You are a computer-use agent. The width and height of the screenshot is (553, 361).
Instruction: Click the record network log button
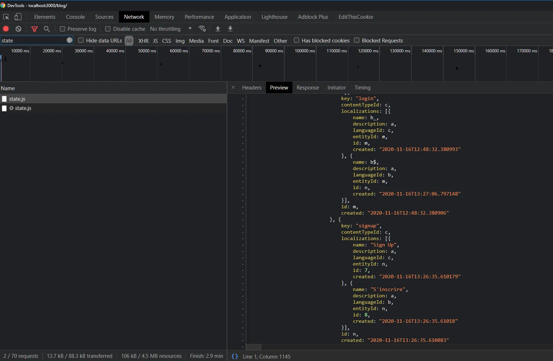pyautogui.click(x=6, y=29)
